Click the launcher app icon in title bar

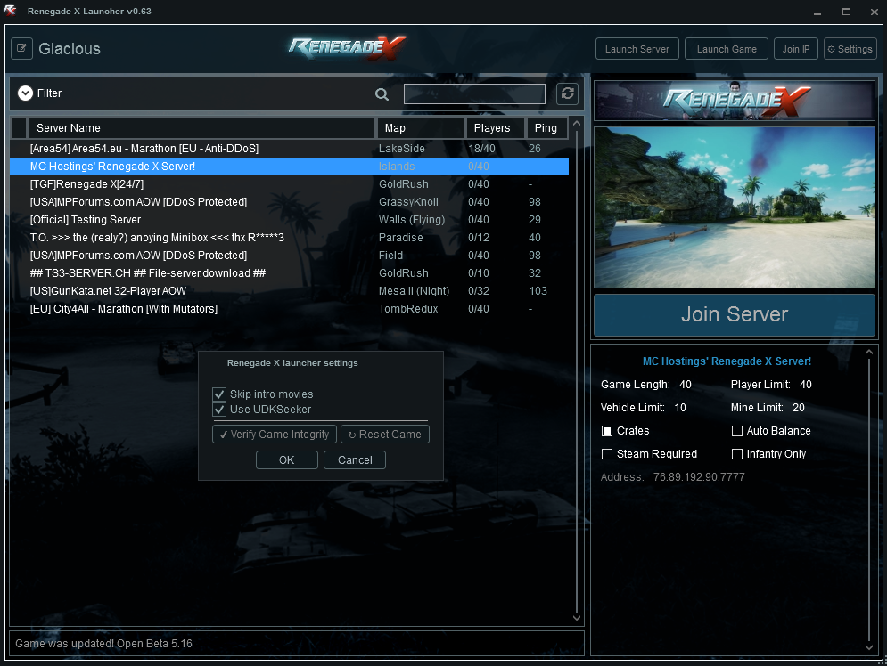pyautogui.click(x=10, y=11)
